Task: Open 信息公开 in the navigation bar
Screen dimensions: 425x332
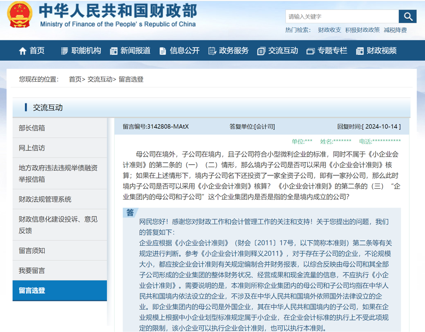Action: [x=185, y=51]
